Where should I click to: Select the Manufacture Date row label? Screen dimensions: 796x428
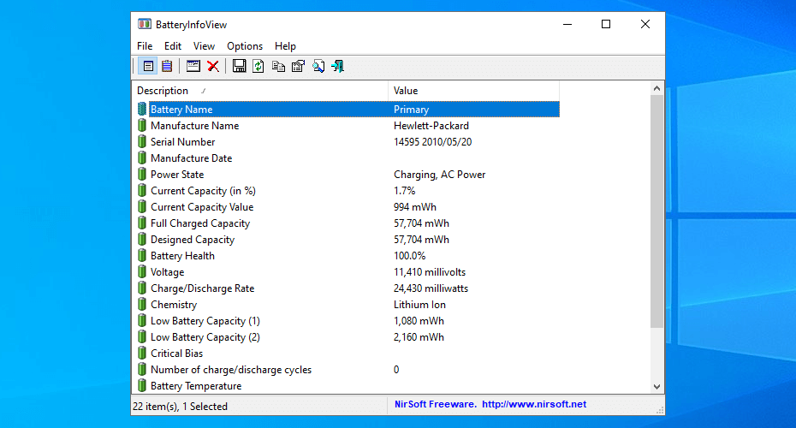coord(192,158)
